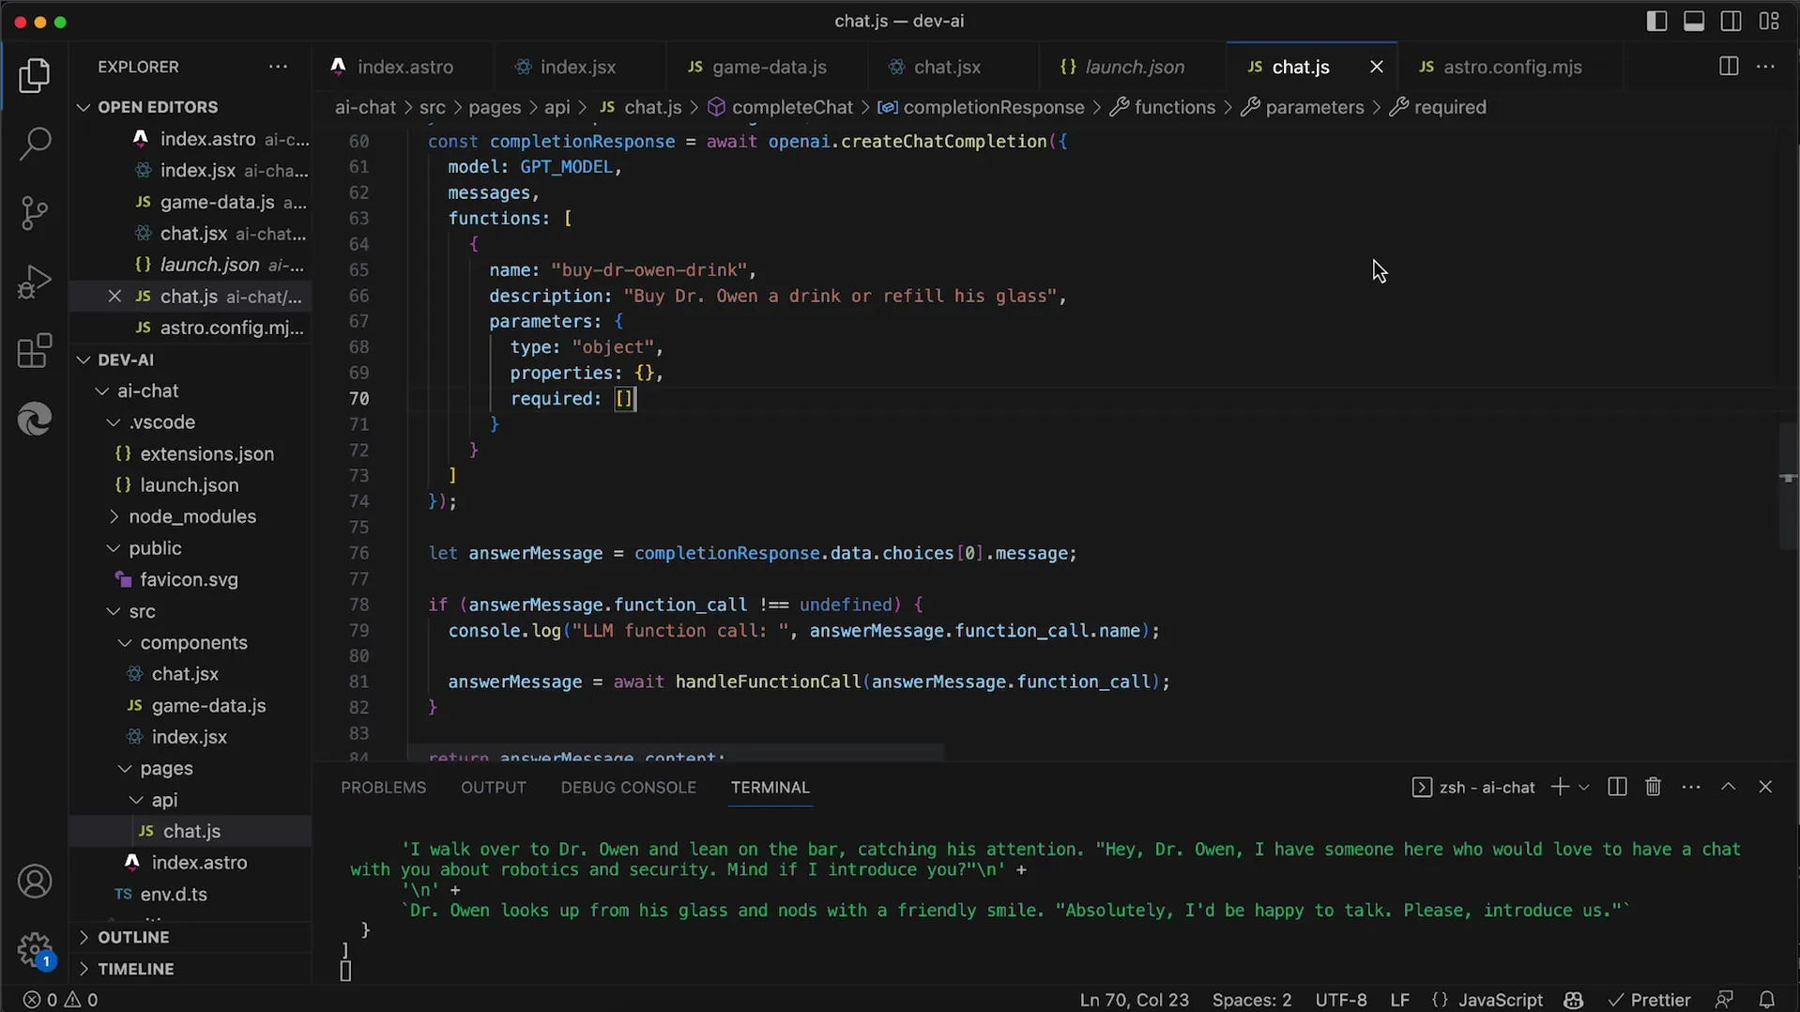Create a new terminal with plus icon
Screen dimensions: 1800x1012
1560,787
